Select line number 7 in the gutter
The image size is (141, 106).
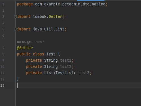pos(3,48)
